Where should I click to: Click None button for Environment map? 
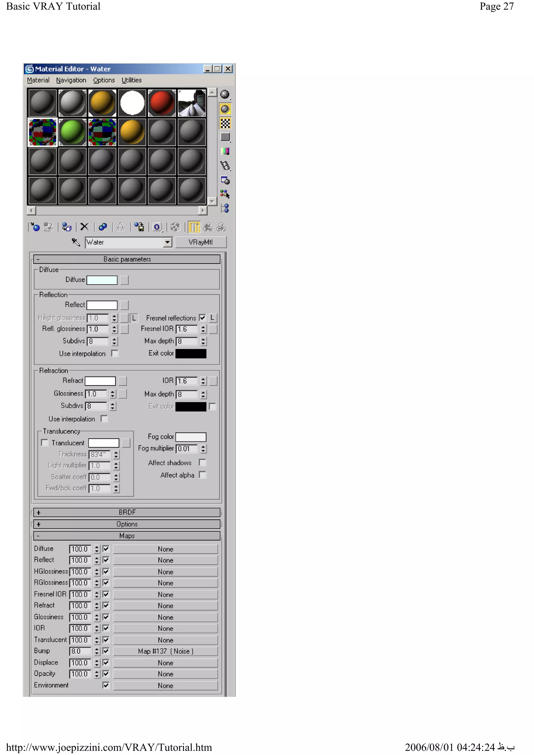click(x=166, y=686)
